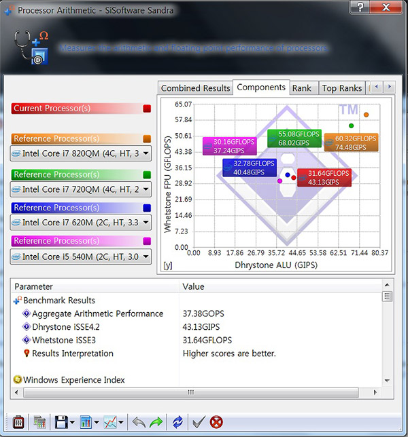
Task: Click the Benchmark Results omega icon
Action: click(x=17, y=300)
